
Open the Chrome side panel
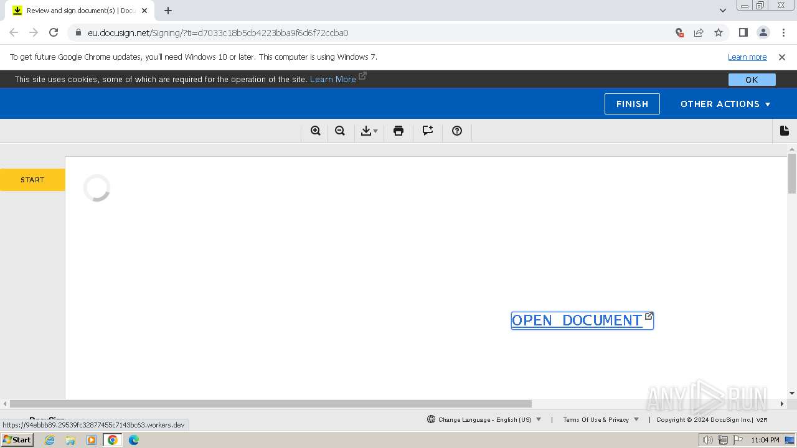(743, 32)
